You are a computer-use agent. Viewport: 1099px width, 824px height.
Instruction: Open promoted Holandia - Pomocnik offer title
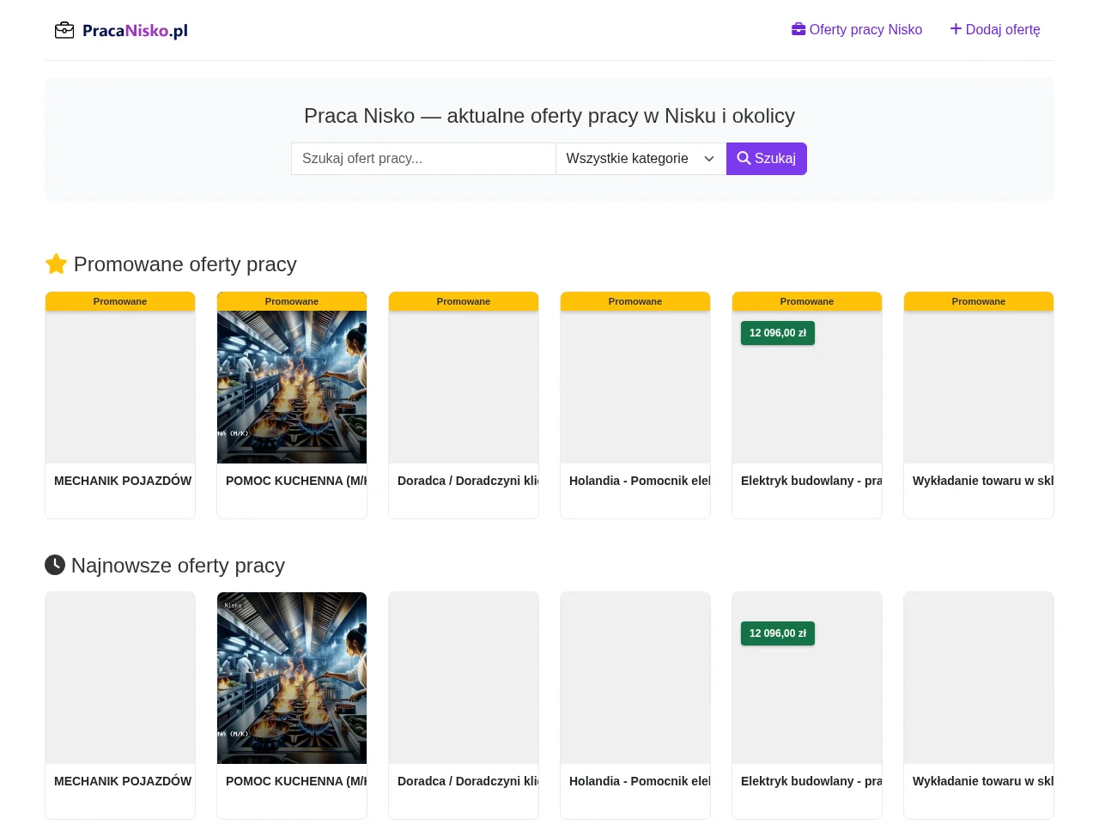click(640, 481)
